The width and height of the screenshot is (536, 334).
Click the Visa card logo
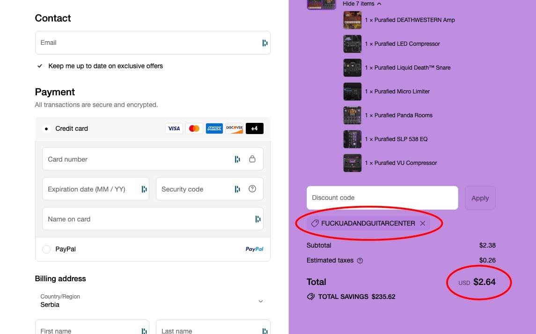pos(174,128)
